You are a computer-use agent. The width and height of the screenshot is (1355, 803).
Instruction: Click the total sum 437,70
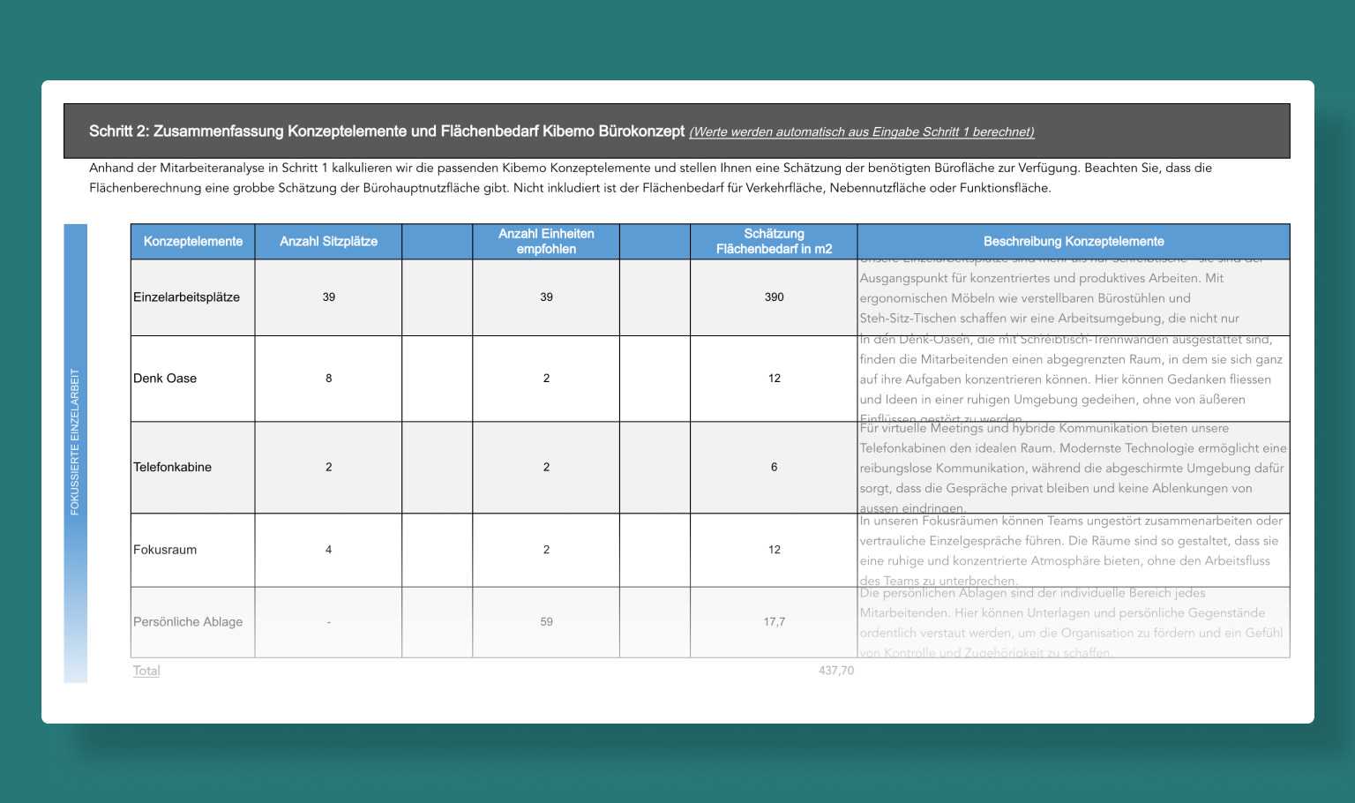click(x=835, y=671)
